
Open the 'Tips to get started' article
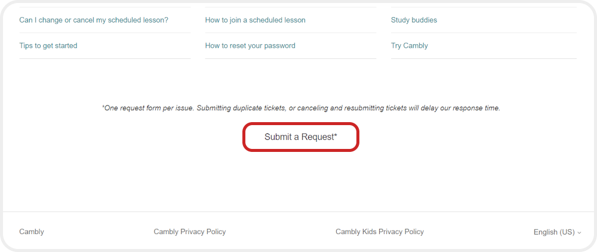pyautogui.click(x=48, y=46)
